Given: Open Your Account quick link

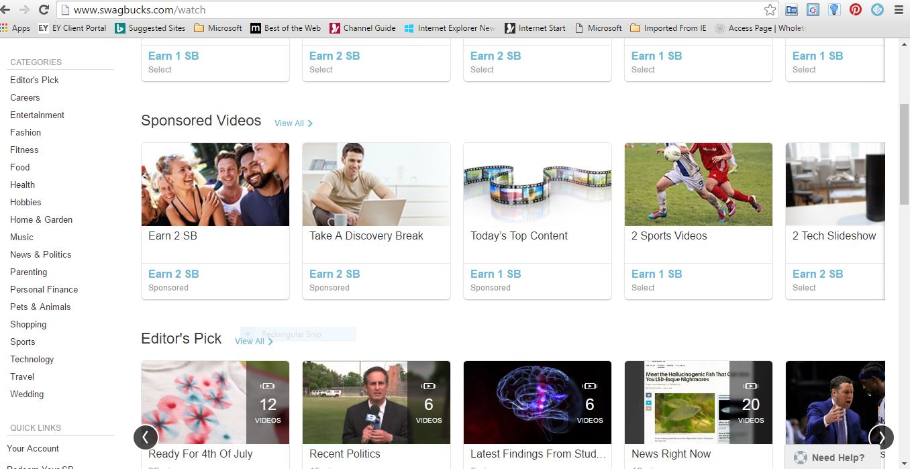Looking at the screenshot, I should [x=33, y=448].
